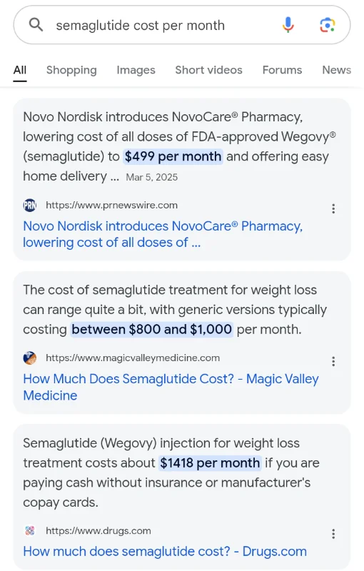Open the three-dot menu for the Drugs.com result
The image size is (364, 571).
pos(333,534)
